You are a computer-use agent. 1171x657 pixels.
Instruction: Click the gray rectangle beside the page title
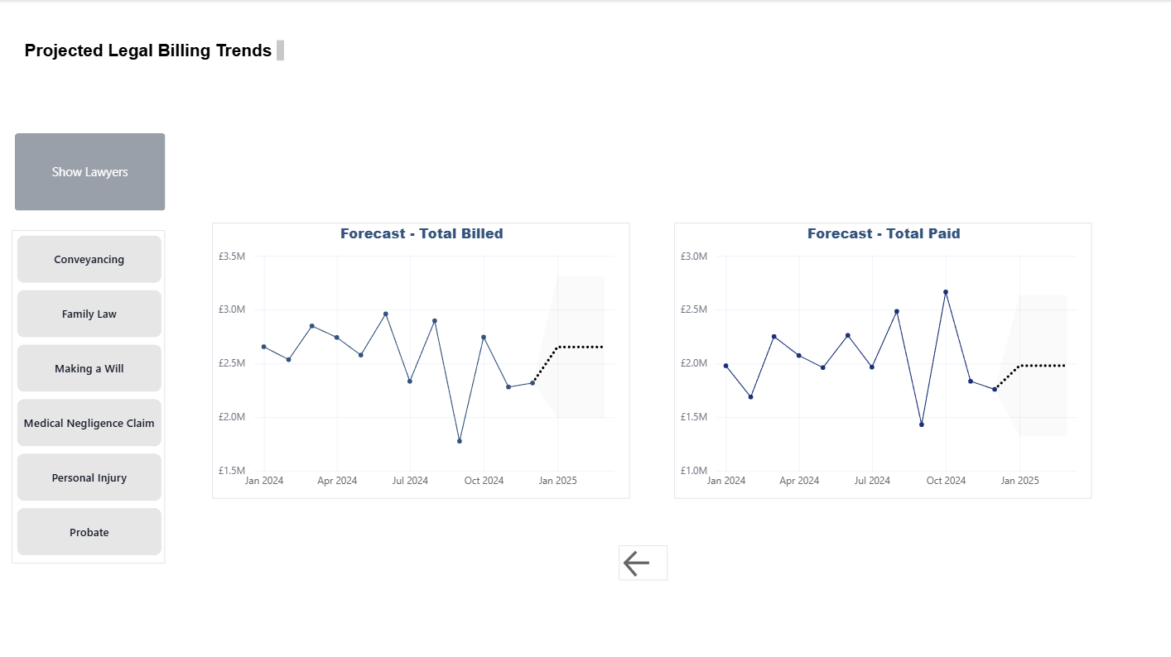coord(281,50)
